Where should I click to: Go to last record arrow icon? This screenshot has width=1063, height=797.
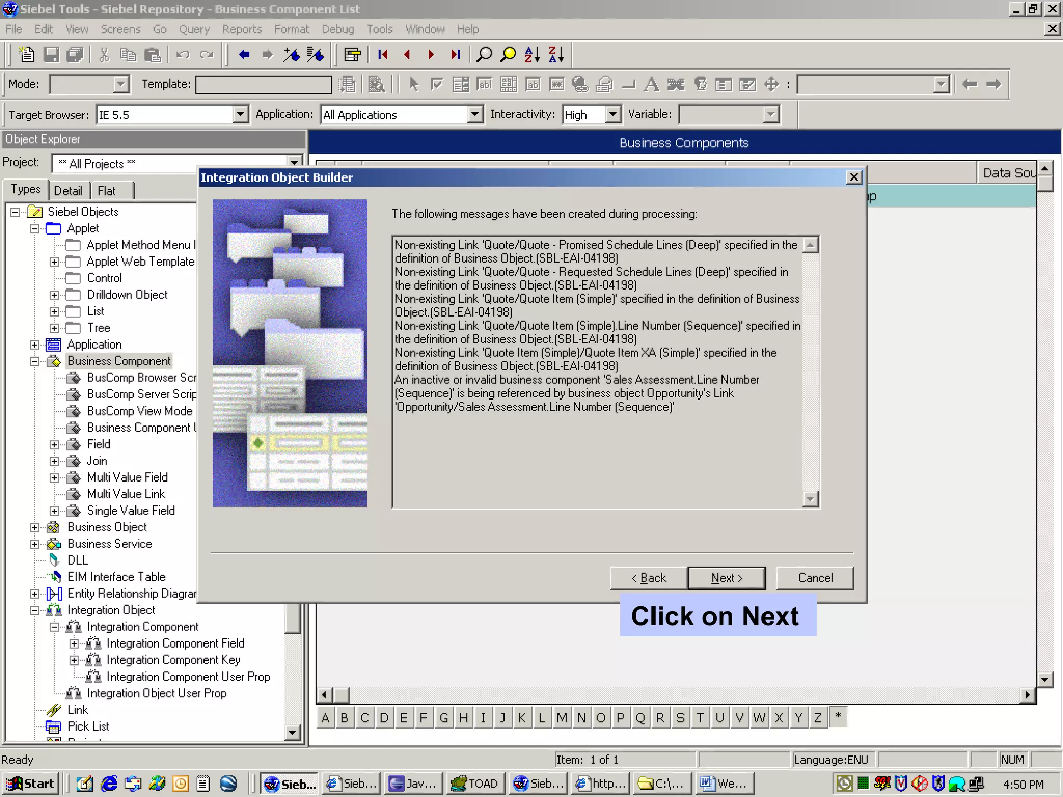tap(455, 54)
